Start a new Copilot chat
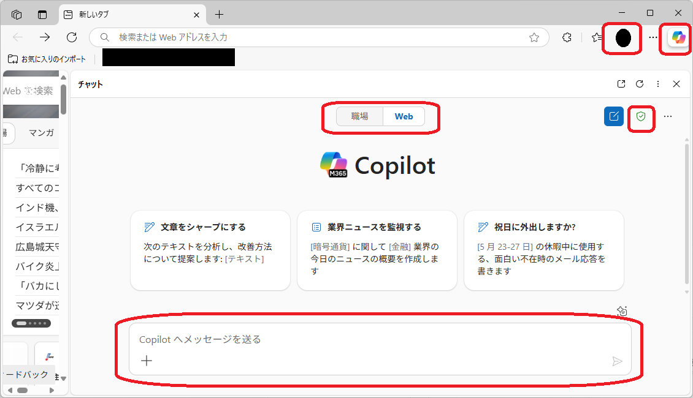 click(x=614, y=116)
